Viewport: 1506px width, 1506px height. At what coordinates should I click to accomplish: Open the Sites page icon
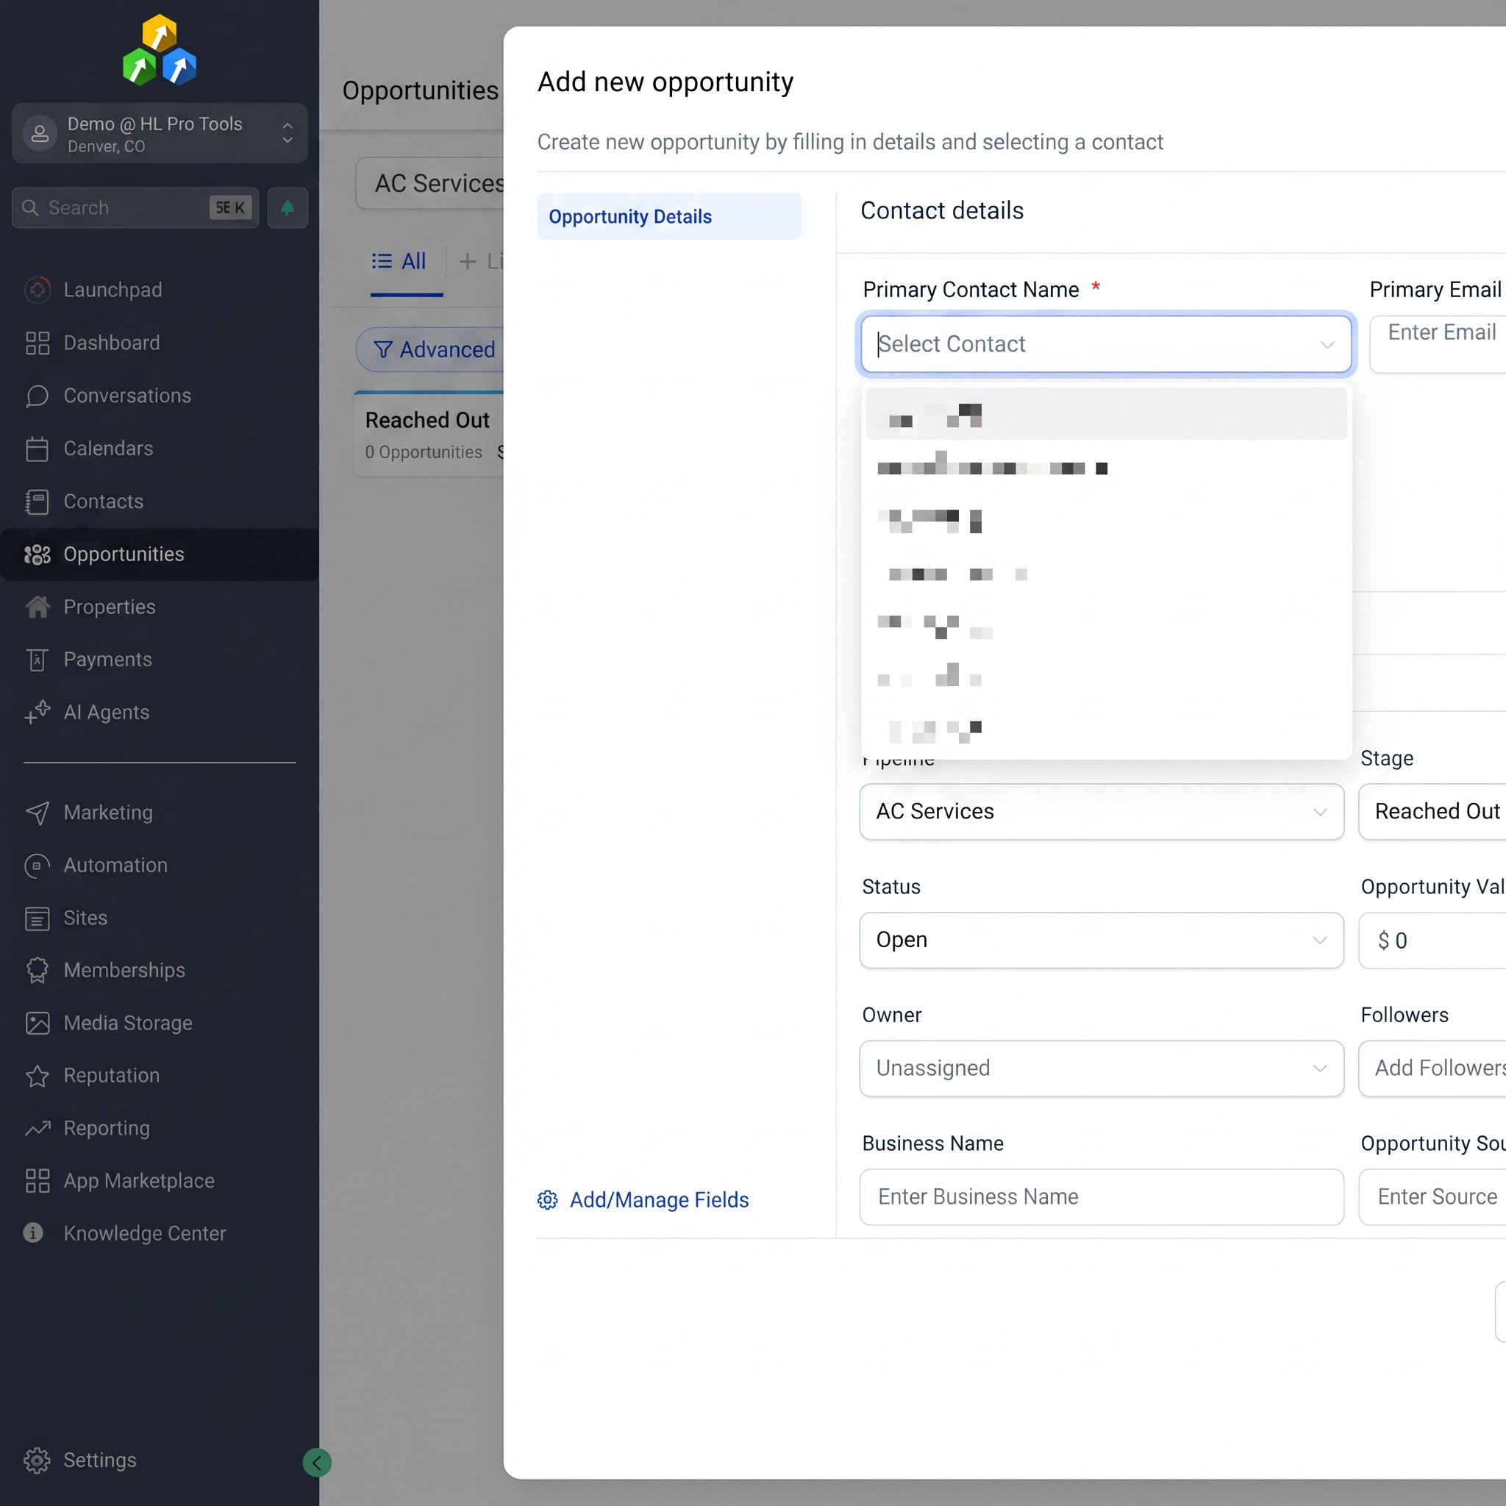38,918
